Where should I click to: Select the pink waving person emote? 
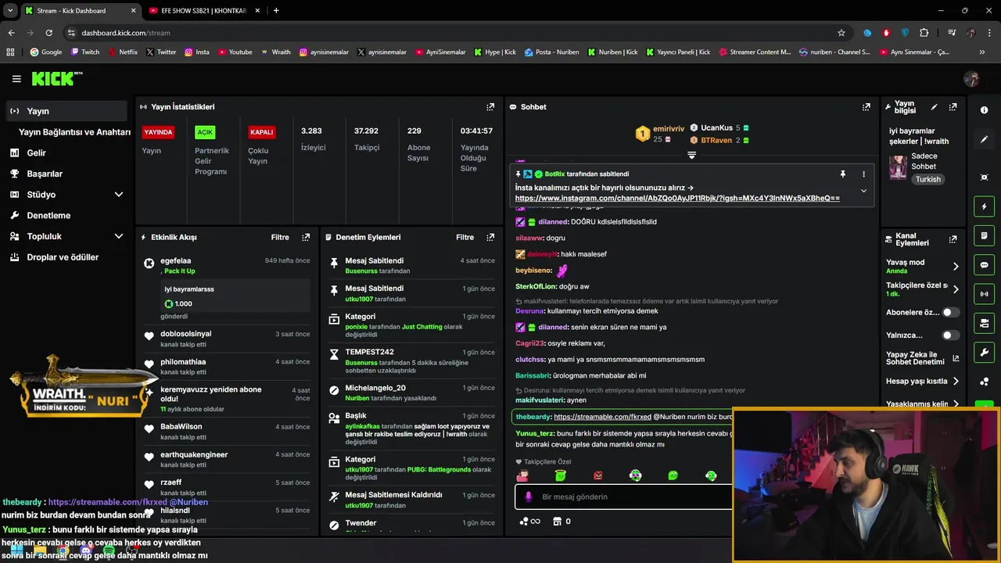(522, 475)
